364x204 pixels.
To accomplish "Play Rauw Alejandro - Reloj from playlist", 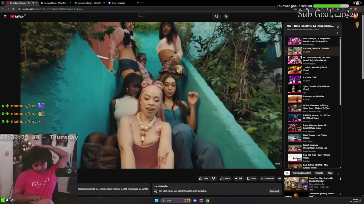I will tap(312, 128).
